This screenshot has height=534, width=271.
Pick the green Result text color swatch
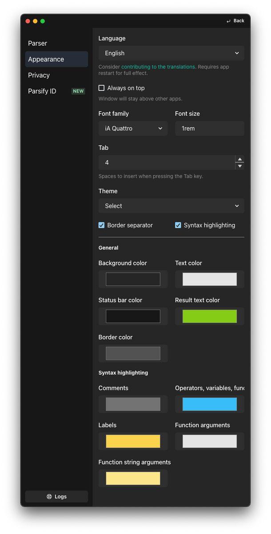[209, 316]
